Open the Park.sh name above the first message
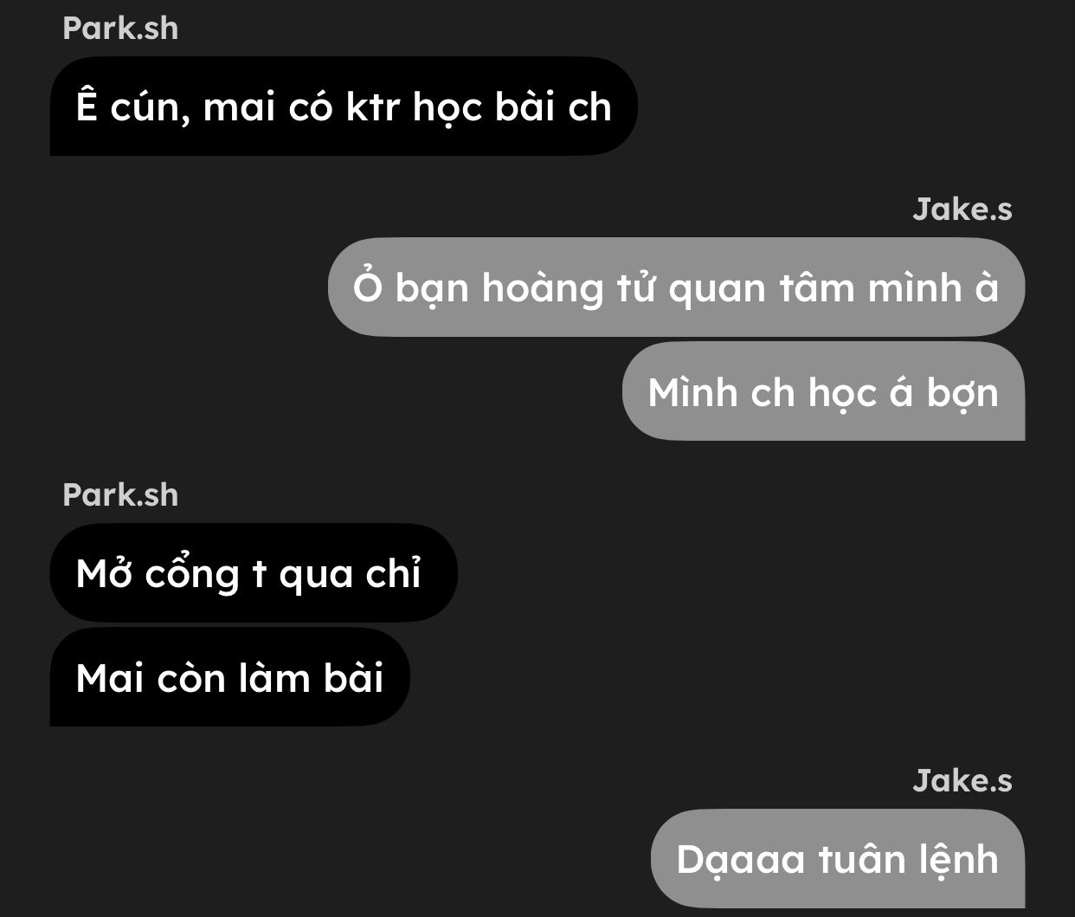1075x917 pixels. coord(120,28)
